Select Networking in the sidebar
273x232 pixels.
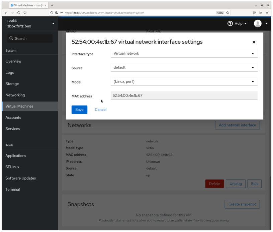[x=15, y=95]
